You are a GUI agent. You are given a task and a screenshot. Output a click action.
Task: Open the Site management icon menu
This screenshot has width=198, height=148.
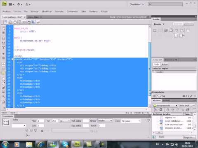coord(28,5)
